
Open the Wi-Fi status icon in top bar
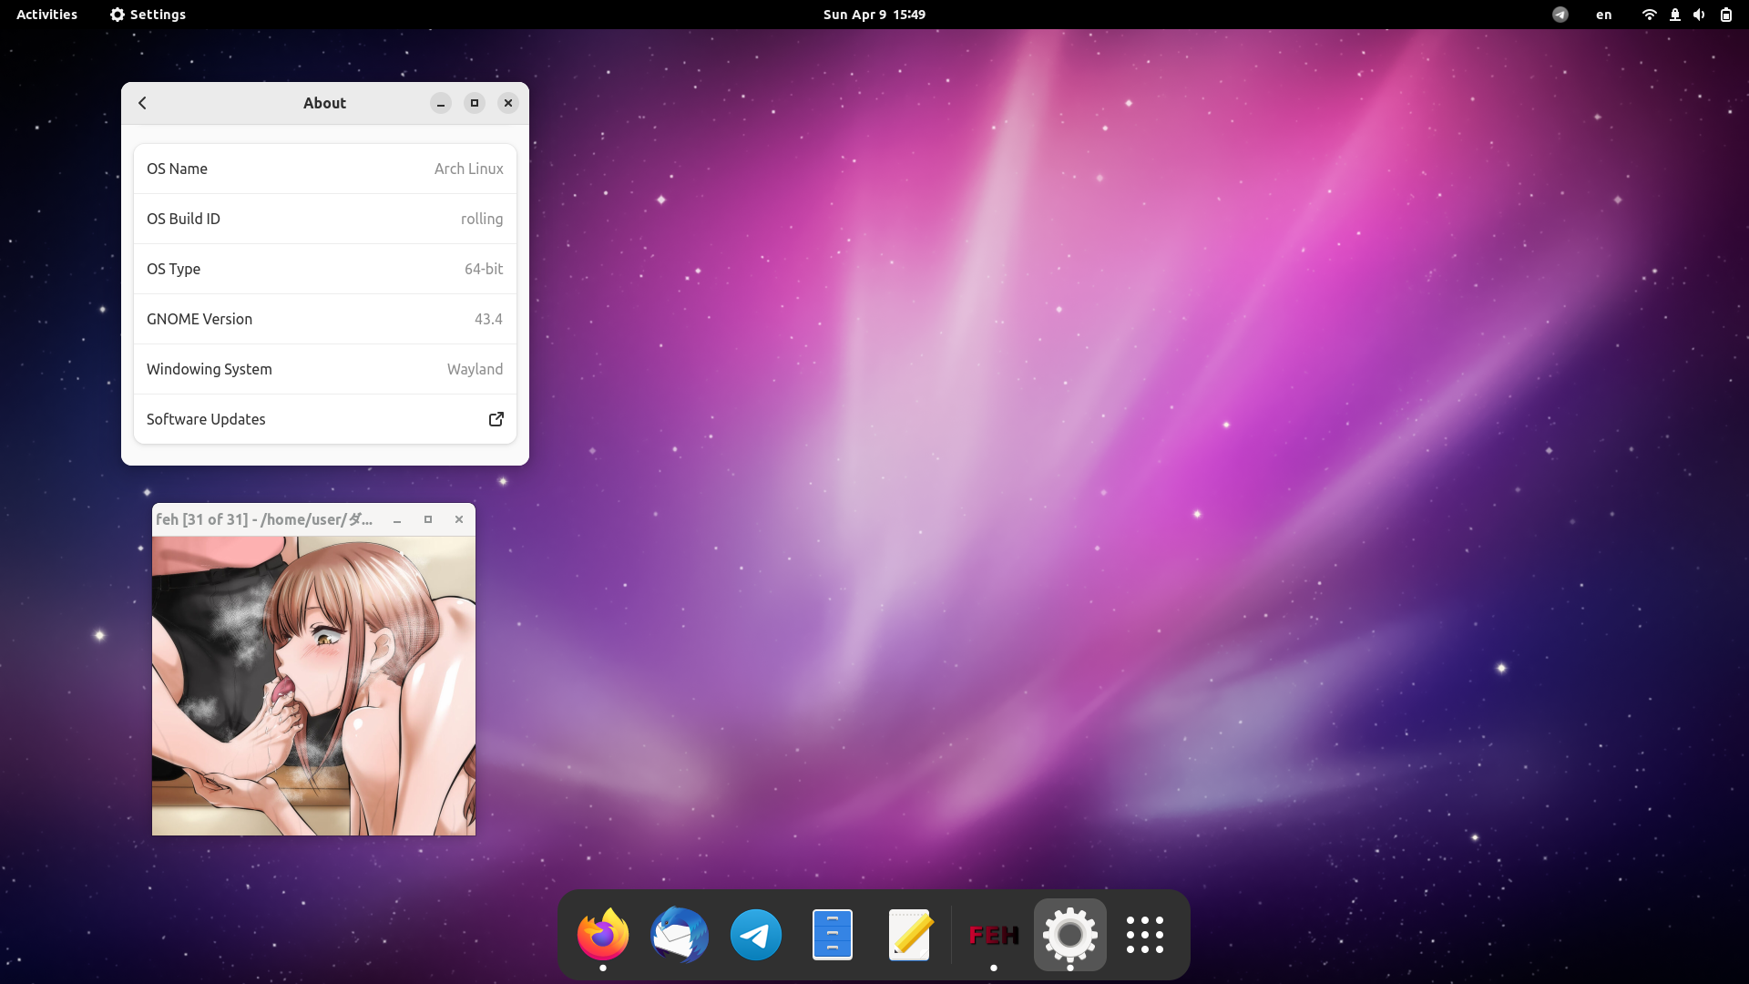1649,15
